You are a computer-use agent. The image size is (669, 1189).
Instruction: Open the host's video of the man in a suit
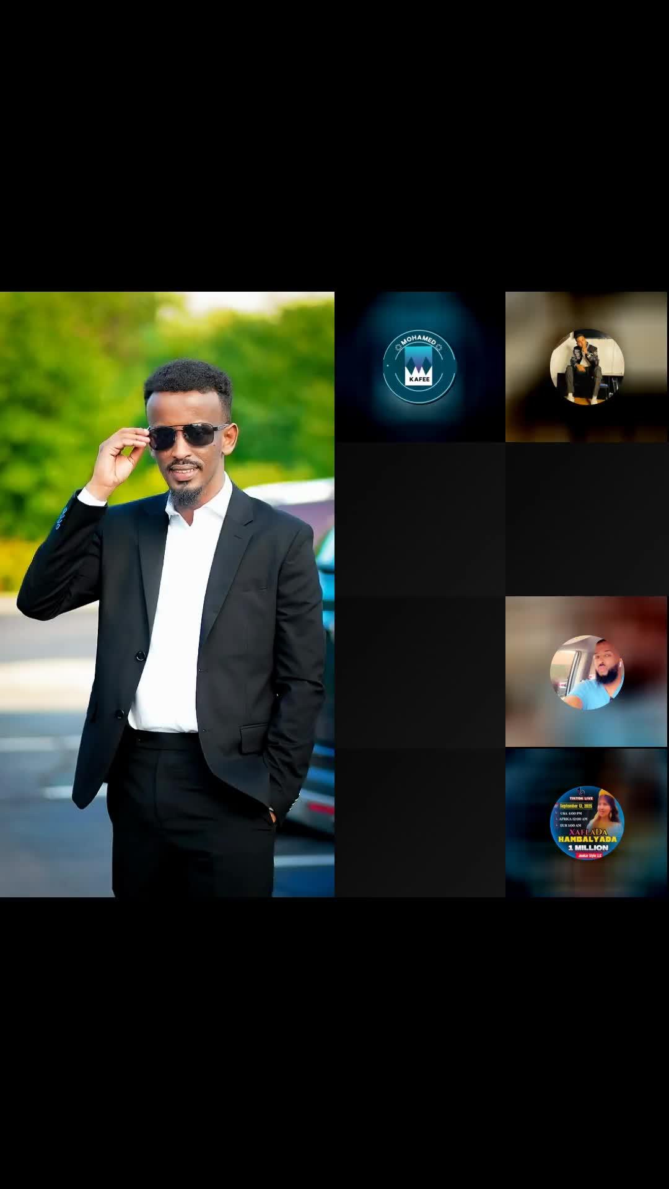(x=167, y=594)
